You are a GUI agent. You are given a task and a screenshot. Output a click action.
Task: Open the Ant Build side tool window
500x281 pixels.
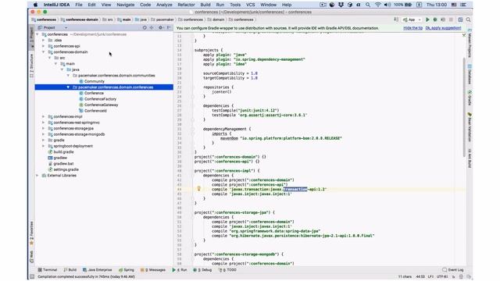pos(470,158)
